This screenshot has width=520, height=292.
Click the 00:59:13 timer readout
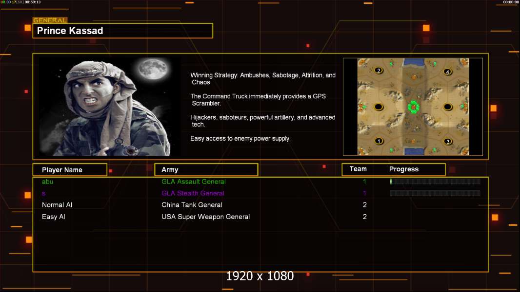tap(33, 2)
